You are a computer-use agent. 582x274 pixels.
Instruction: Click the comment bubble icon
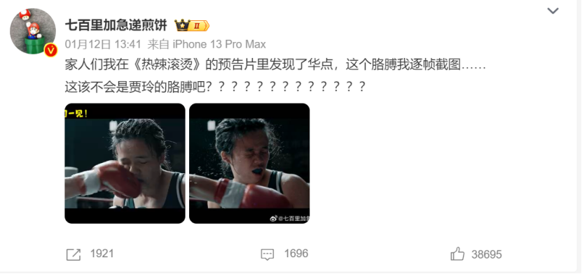point(268,254)
